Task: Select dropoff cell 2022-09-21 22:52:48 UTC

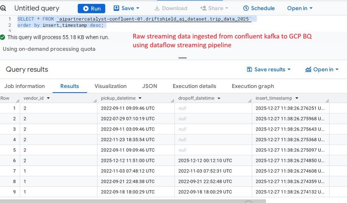Action: 213,181
